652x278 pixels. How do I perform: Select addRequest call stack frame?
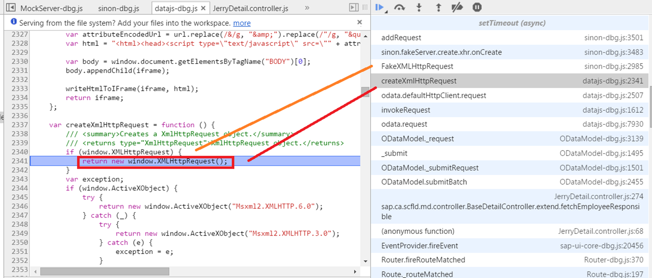(509, 37)
